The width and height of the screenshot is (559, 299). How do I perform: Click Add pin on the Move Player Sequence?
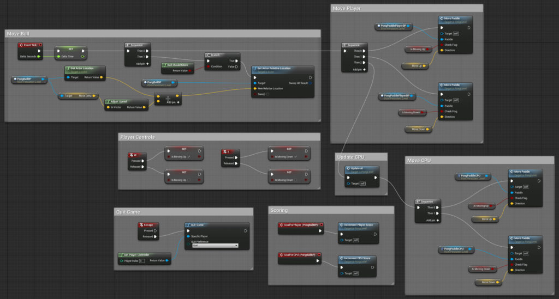tap(359, 70)
